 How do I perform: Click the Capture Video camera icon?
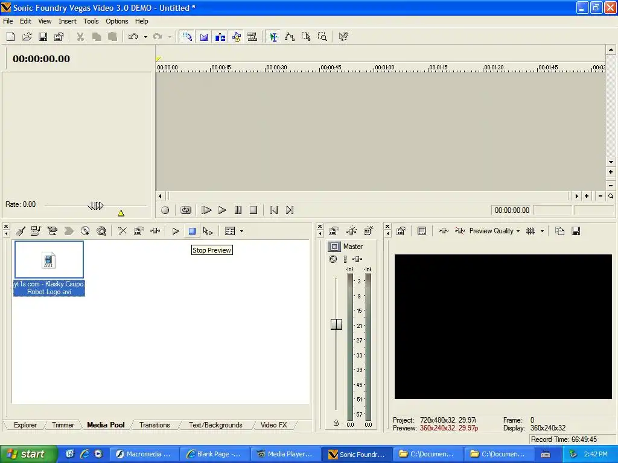coord(52,231)
